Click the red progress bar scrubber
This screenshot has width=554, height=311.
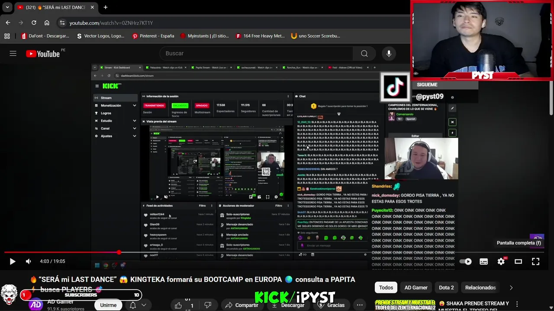tap(119, 252)
